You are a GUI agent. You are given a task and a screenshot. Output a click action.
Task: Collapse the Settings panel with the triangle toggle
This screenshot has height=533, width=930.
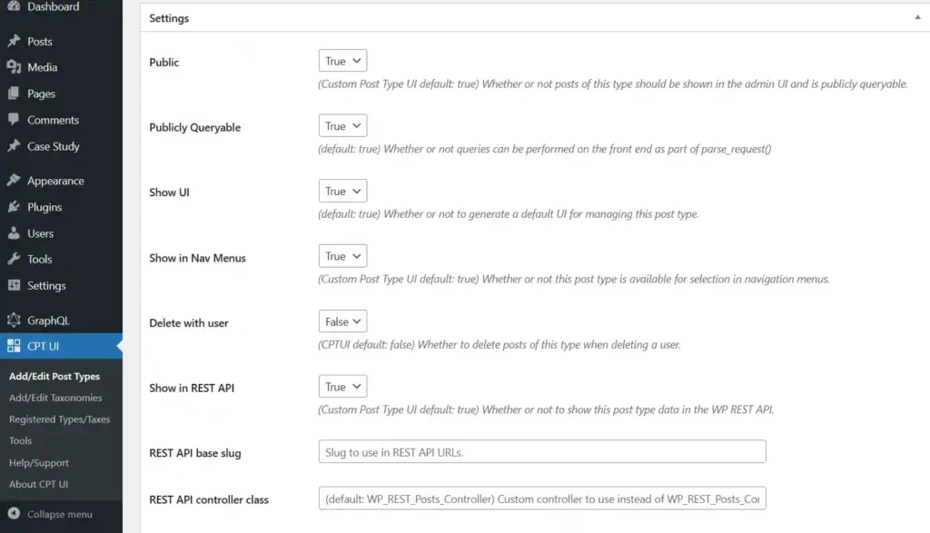(917, 17)
